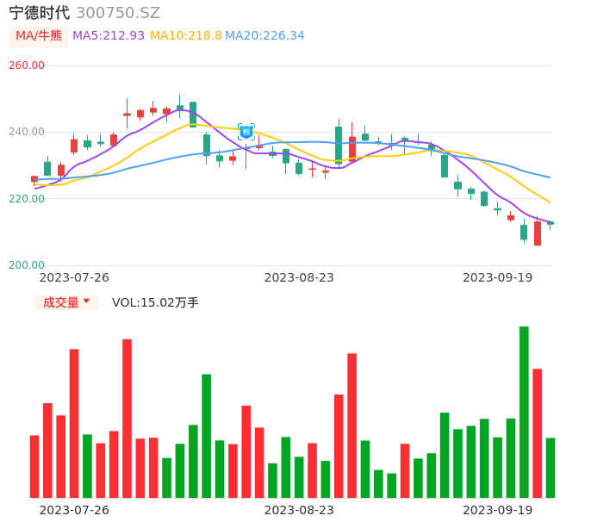
Task: Click the MA10:218.8 legend label
Action: click(186, 36)
